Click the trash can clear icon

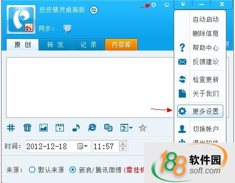(27, 127)
